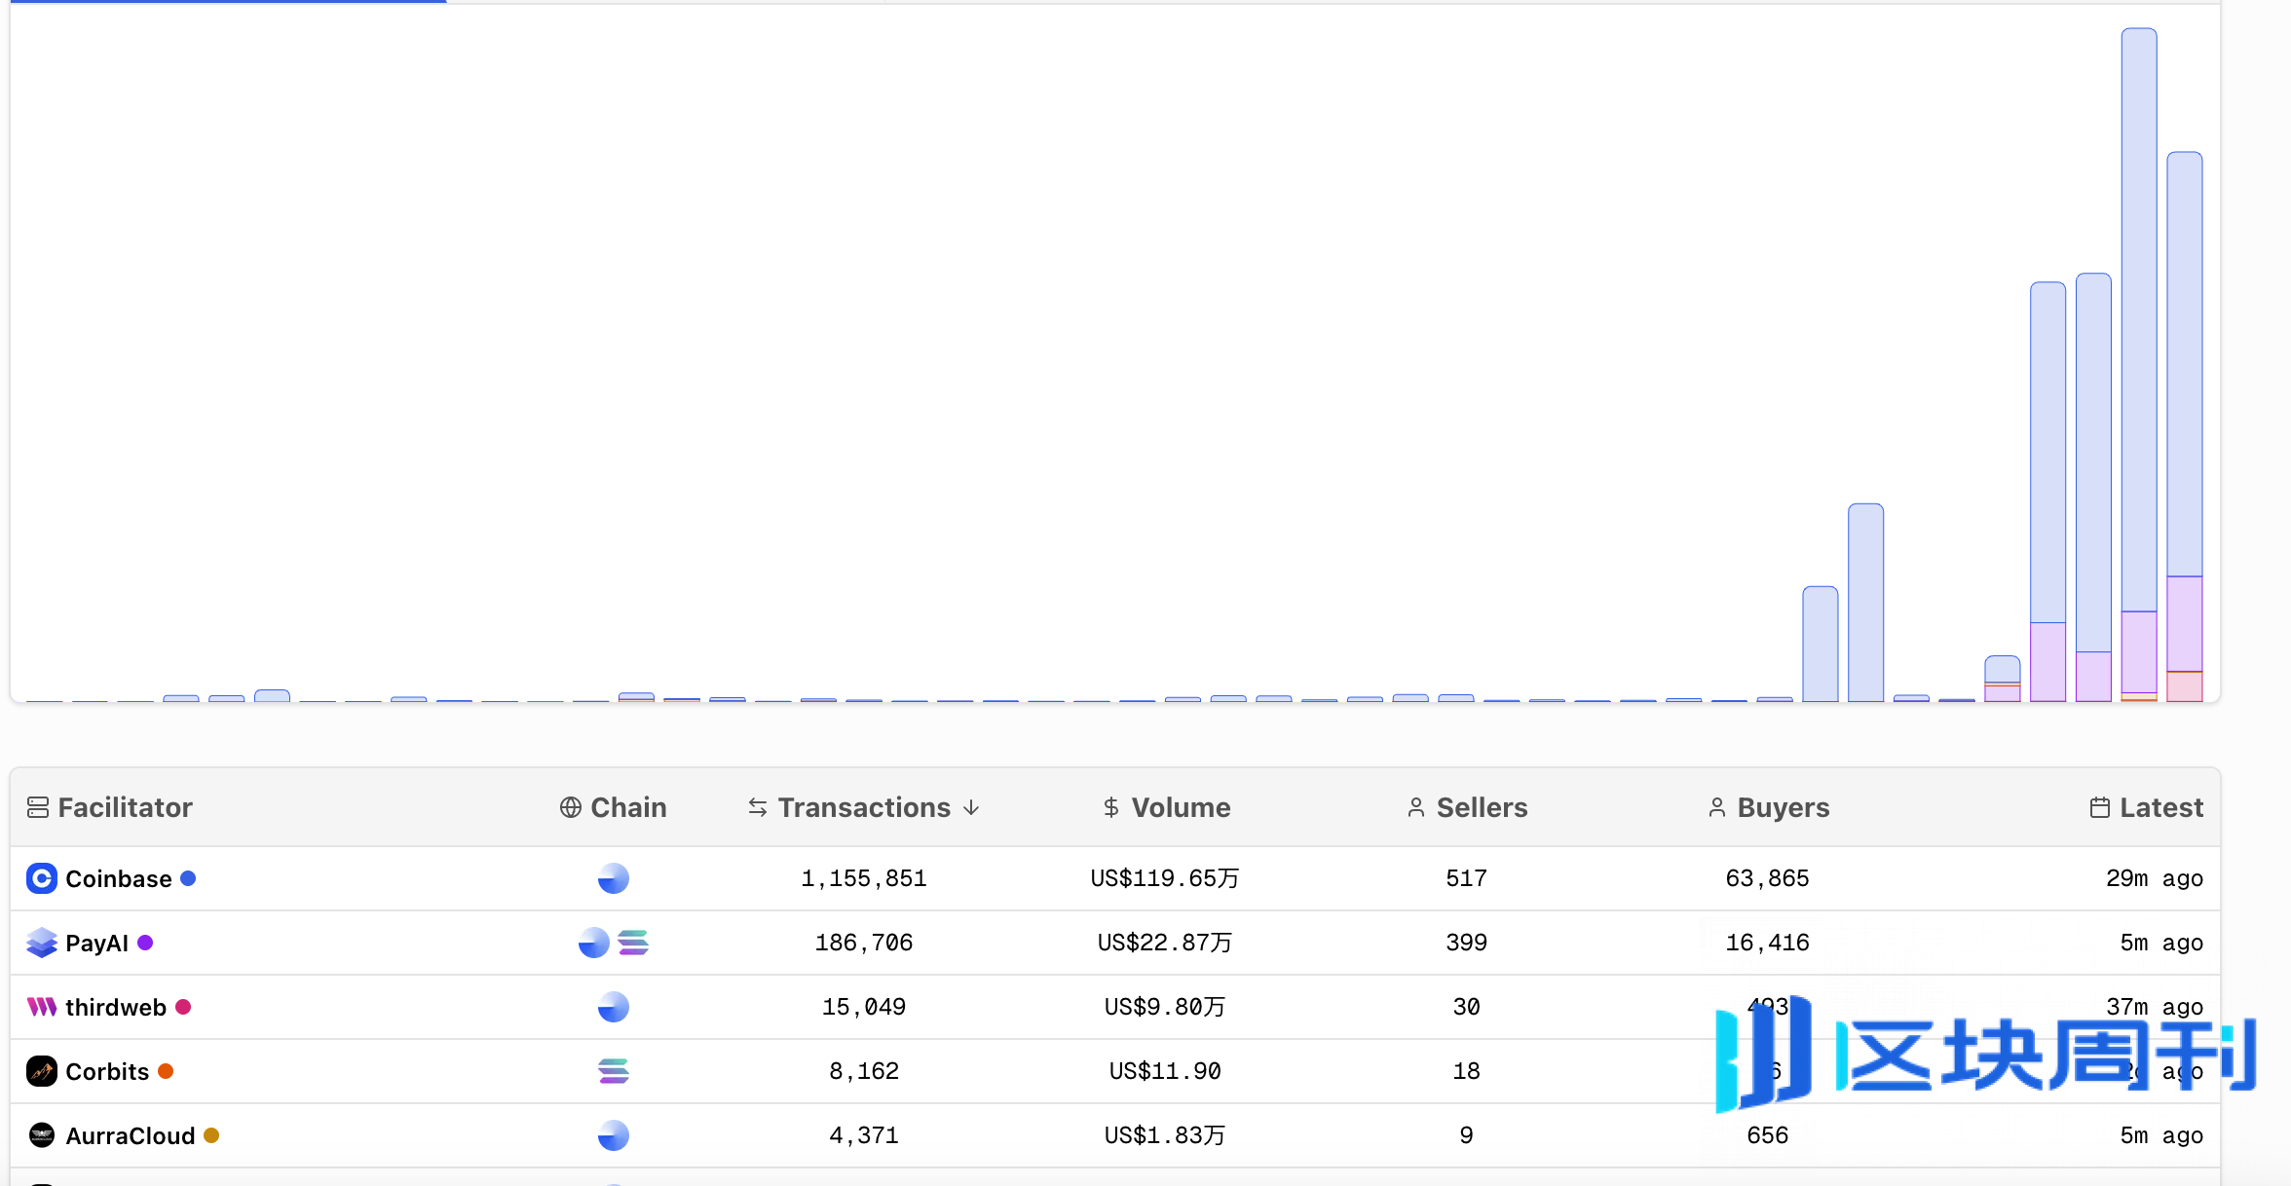2291x1186 pixels.
Task: Click the Facilitator column header
Action: point(125,807)
